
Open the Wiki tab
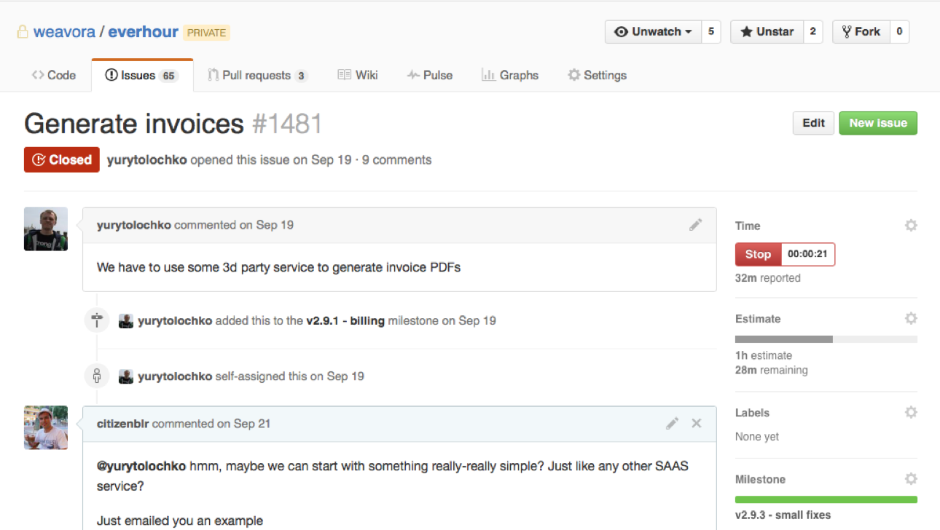pyautogui.click(x=358, y=75)
